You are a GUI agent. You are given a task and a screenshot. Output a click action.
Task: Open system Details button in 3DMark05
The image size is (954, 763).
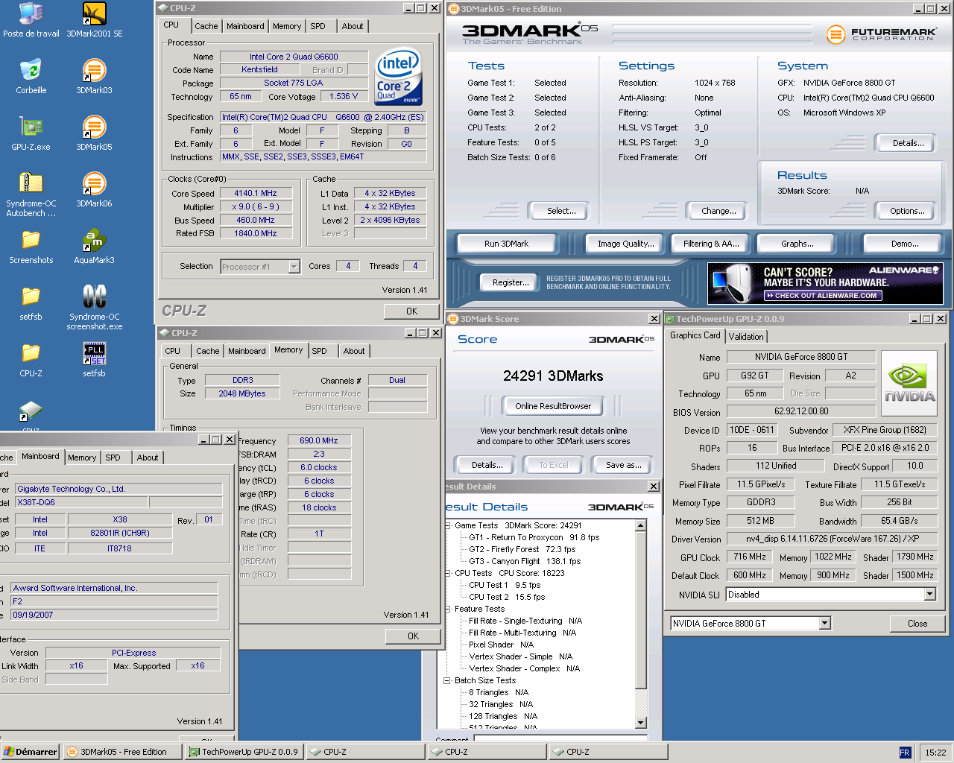click(908, 143)
